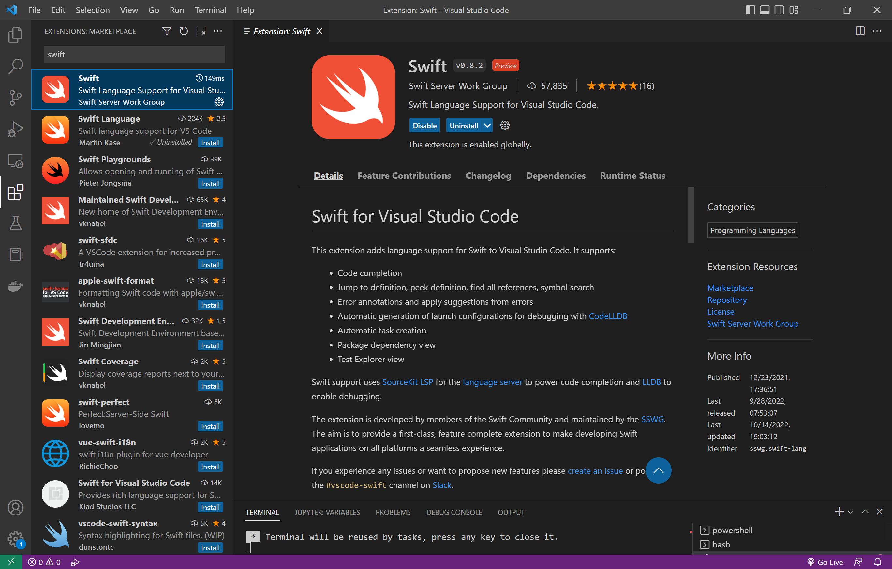This screenshot has height=569, width=892.
Task: Click the swift search input field
Action: pos(134,54)
